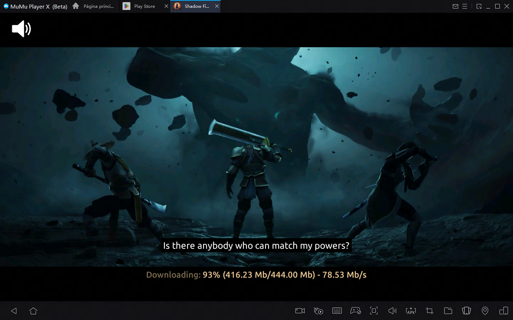Rotate the emulator screen

(466, 311)
